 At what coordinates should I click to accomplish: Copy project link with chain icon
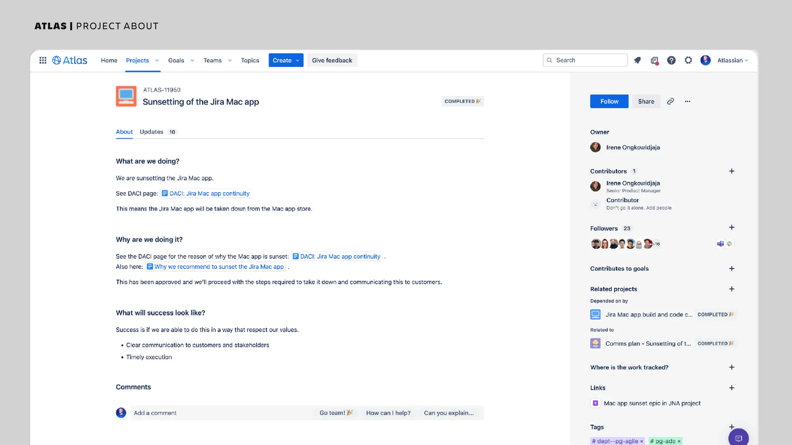[671, 101]
